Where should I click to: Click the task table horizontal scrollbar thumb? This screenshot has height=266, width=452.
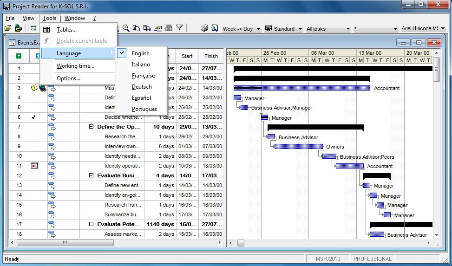pyautogui.click(x=65, y=243)
